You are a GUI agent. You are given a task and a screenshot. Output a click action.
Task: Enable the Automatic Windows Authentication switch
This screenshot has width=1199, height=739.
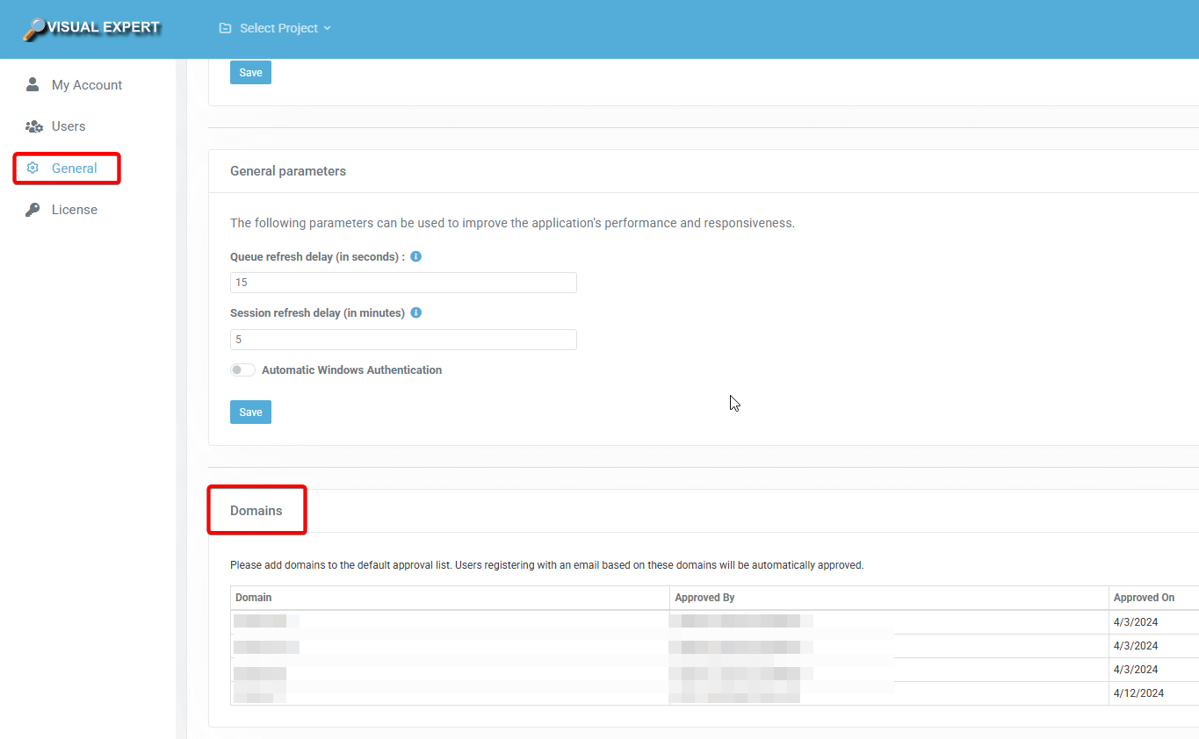[242, 370]
